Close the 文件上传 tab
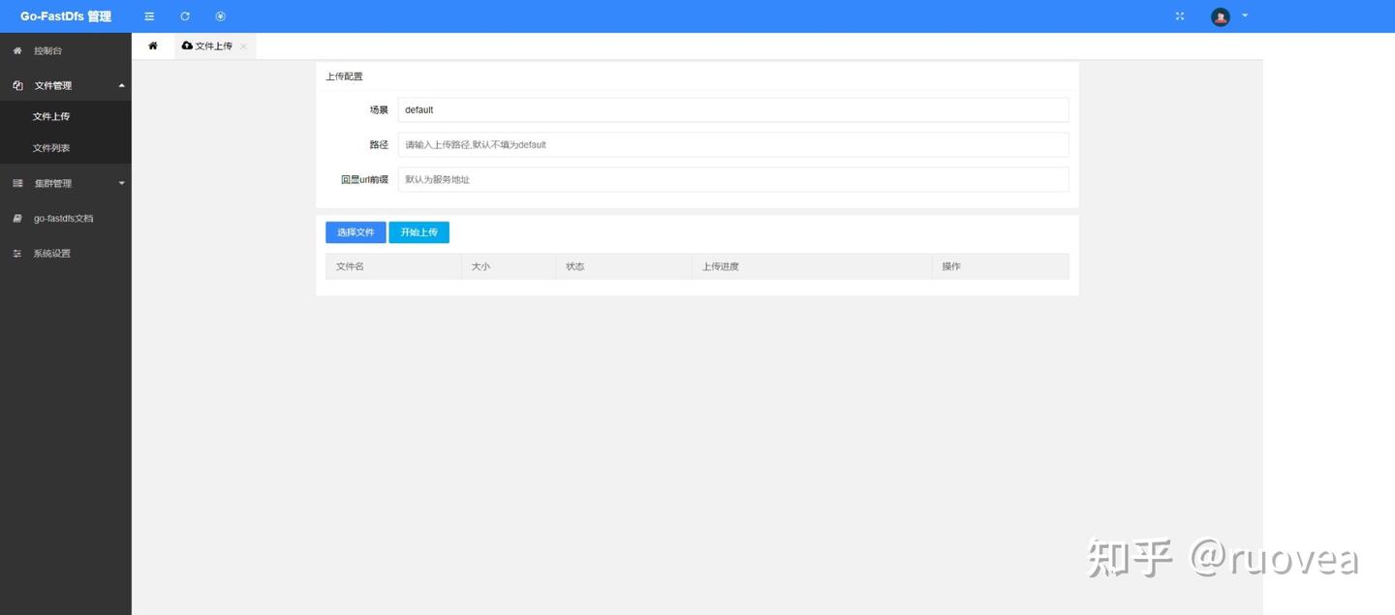This screenshot has height=615, width=1395. tap(243, 46)
